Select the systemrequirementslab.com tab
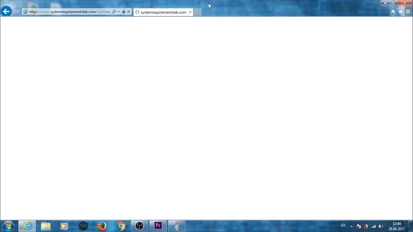 [x=163, y=12]
